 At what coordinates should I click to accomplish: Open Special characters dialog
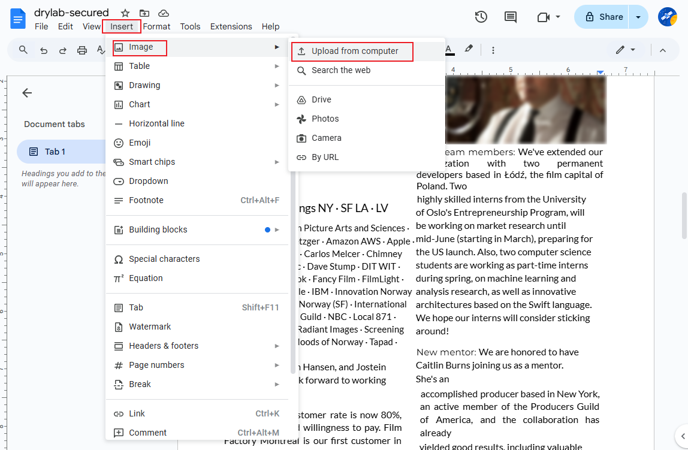coord(197,259)
